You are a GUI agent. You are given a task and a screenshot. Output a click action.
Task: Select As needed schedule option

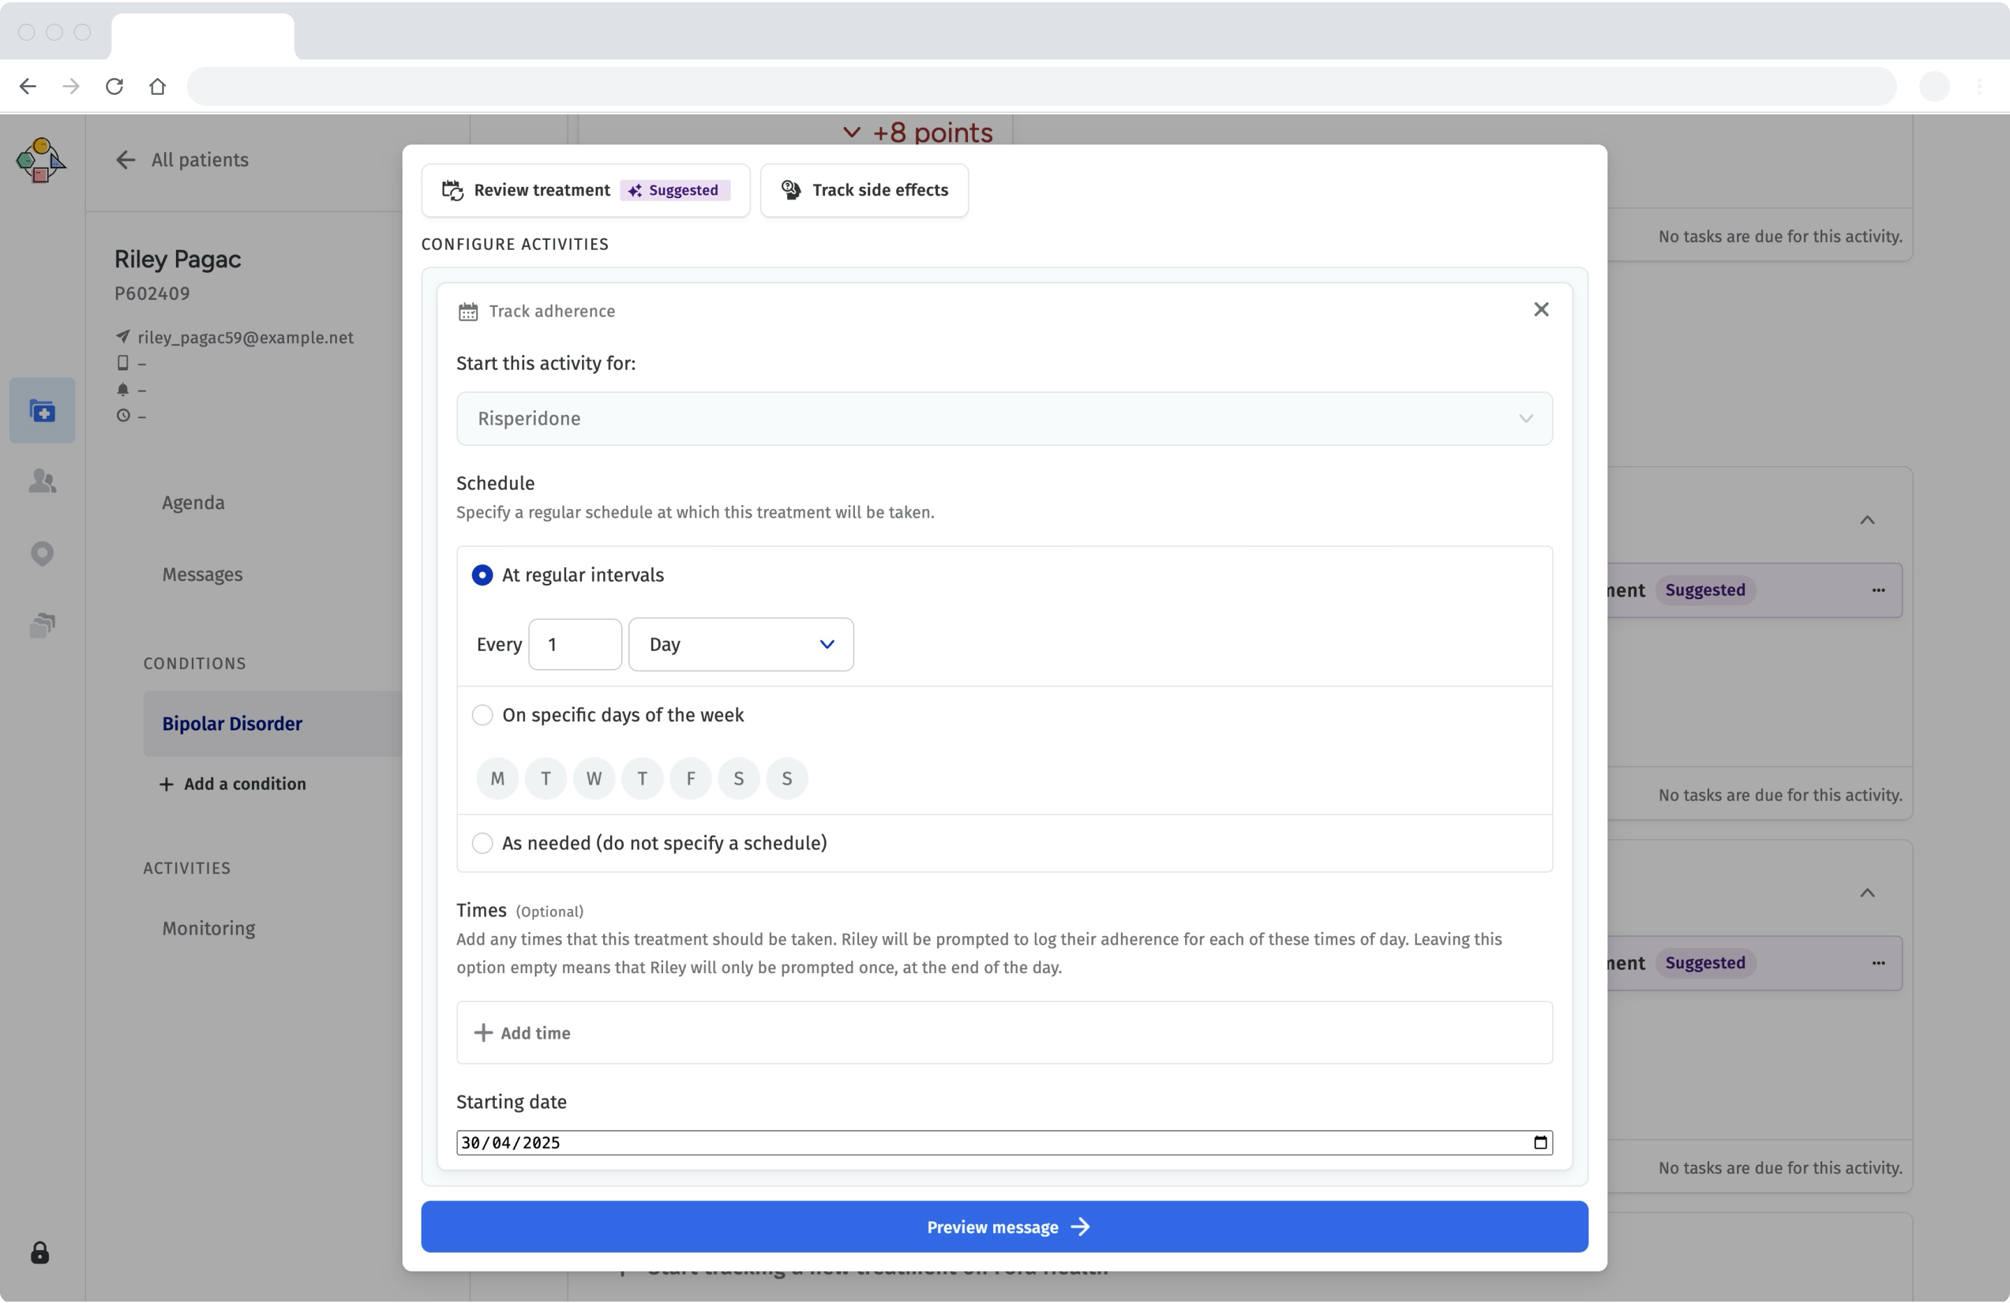(x=482, y=844)
